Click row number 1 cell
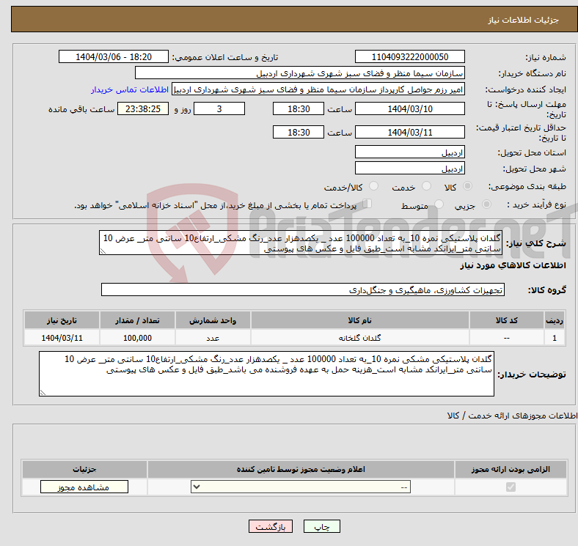This screenshot has width=578, height=546. click(555, 338)
